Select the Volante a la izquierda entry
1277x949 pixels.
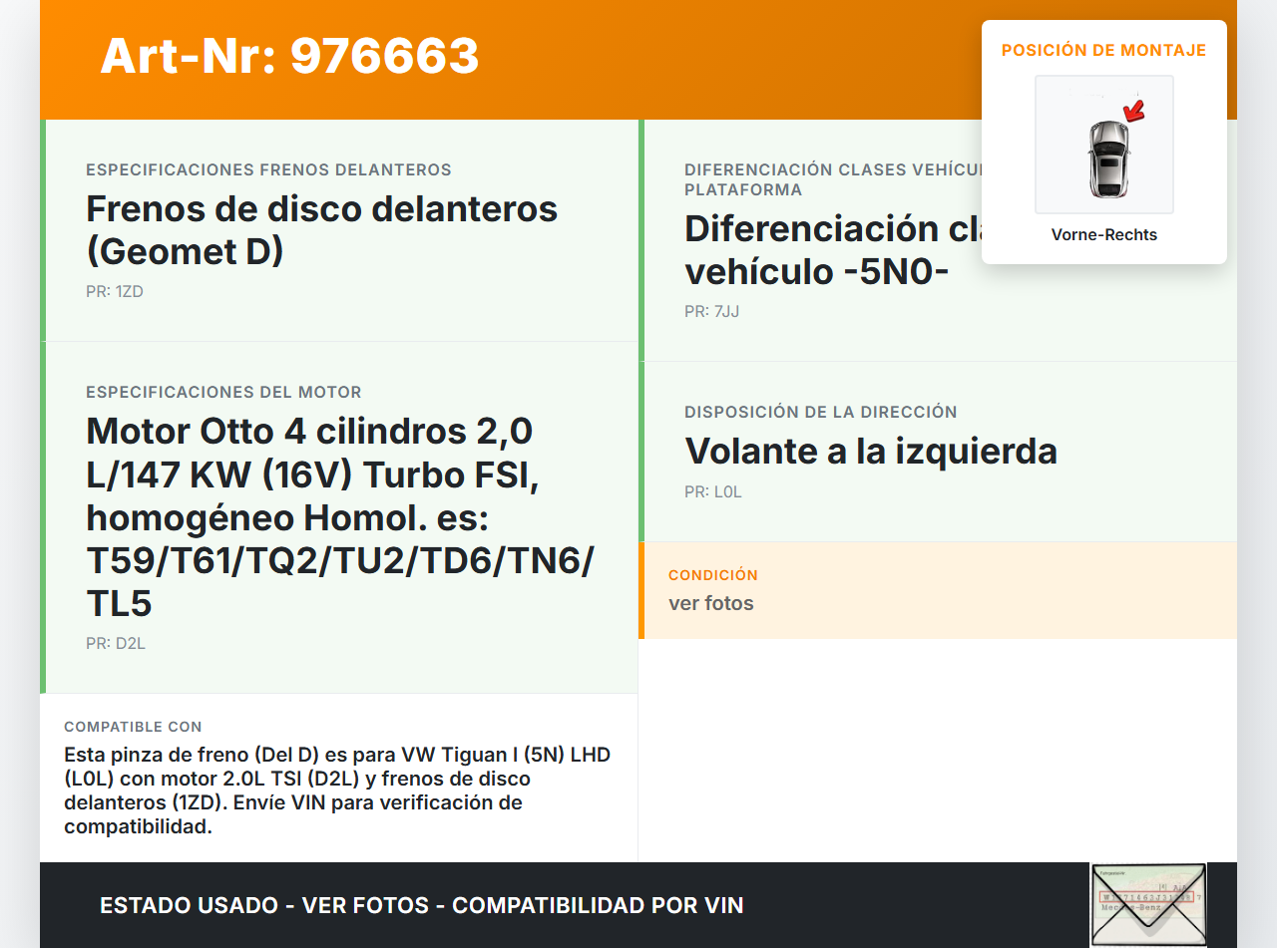point(870,452)
